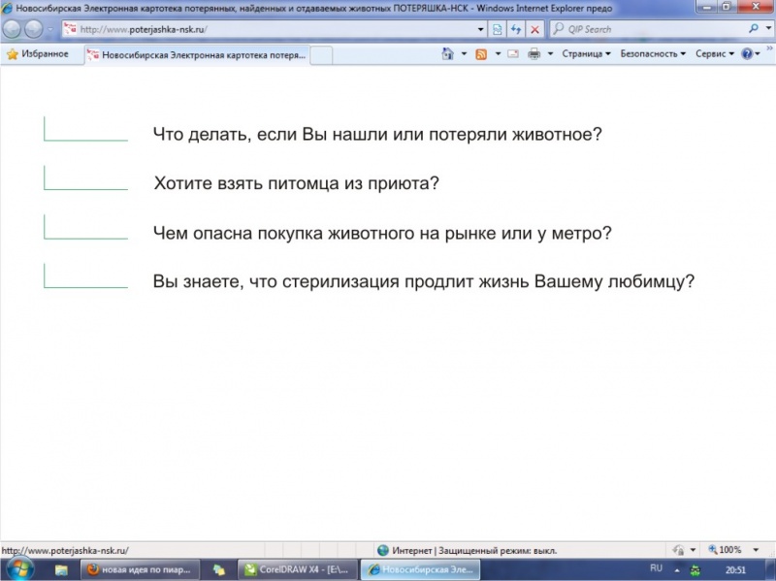The image size is (776, 581).
Task: Click the Refresh page icon
Action: (x=516, y=29)
